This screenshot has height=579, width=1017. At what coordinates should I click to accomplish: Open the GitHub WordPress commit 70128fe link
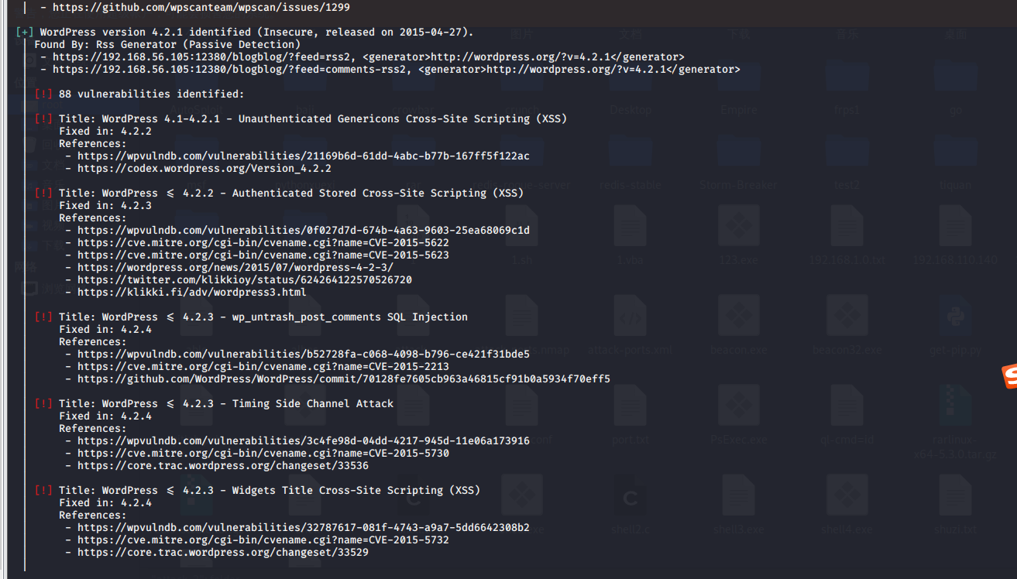point(343,379)
